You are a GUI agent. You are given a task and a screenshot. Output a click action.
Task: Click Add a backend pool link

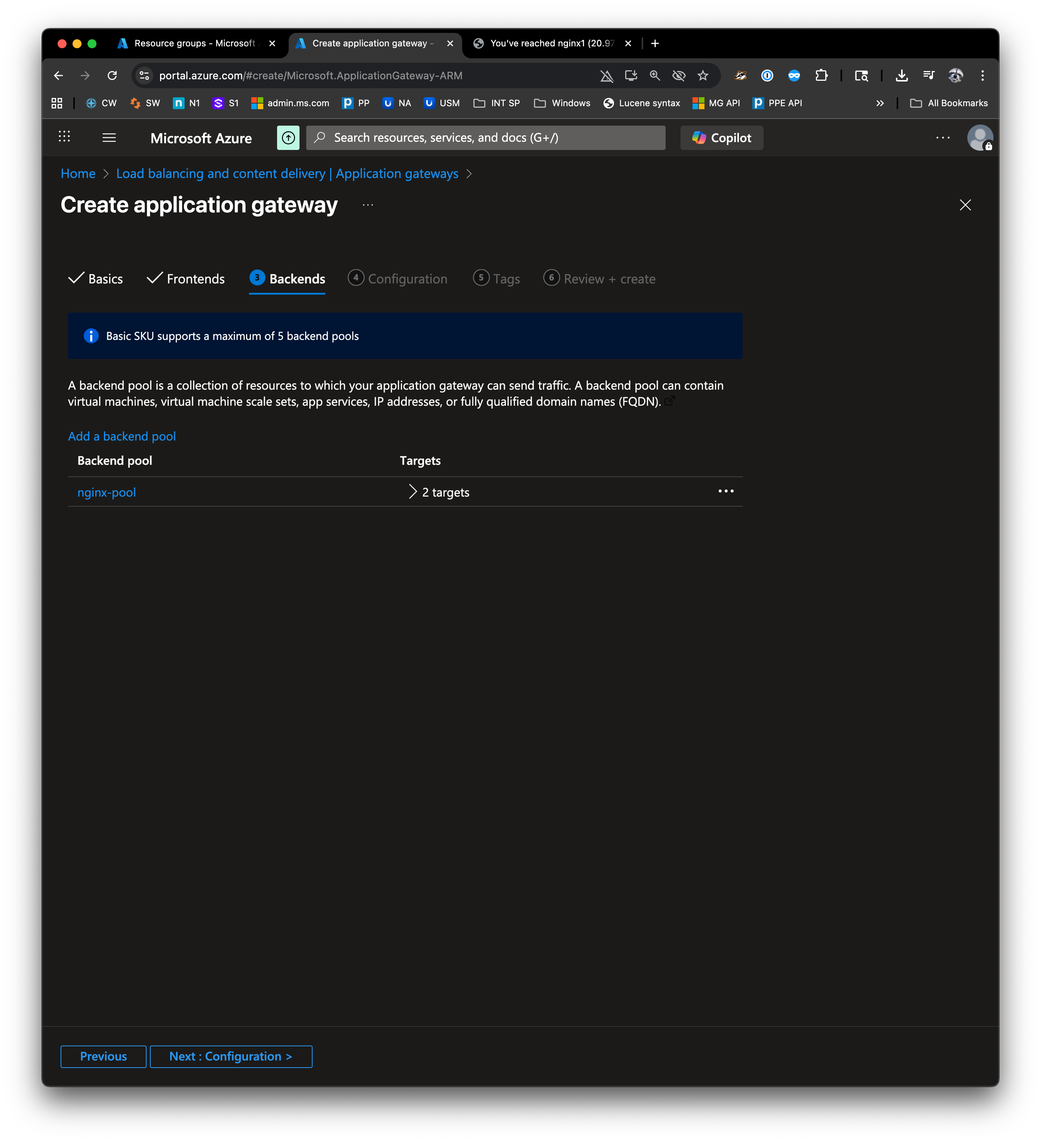coord(122,436)
